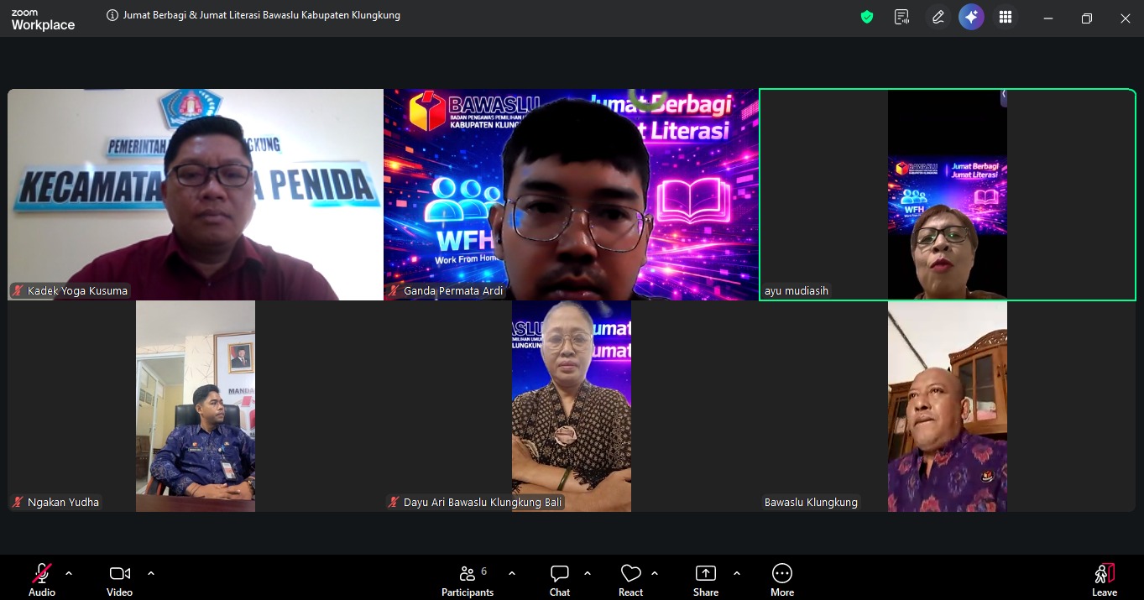
Task: Select Kadek Yoga Kusuma video tile
Action: point(196,195)
